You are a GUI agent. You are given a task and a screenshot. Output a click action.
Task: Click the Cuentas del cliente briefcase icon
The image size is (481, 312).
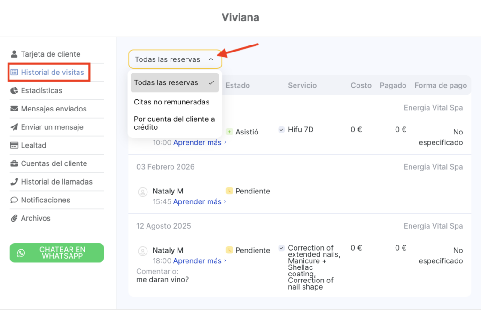coord(14,164)
